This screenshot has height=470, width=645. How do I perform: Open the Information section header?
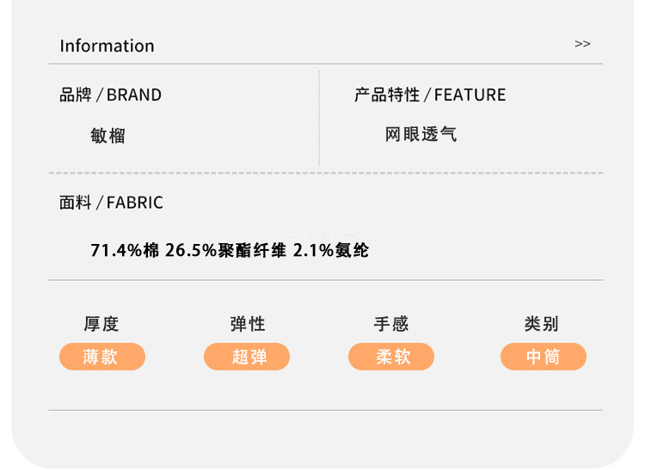[107, 46]
